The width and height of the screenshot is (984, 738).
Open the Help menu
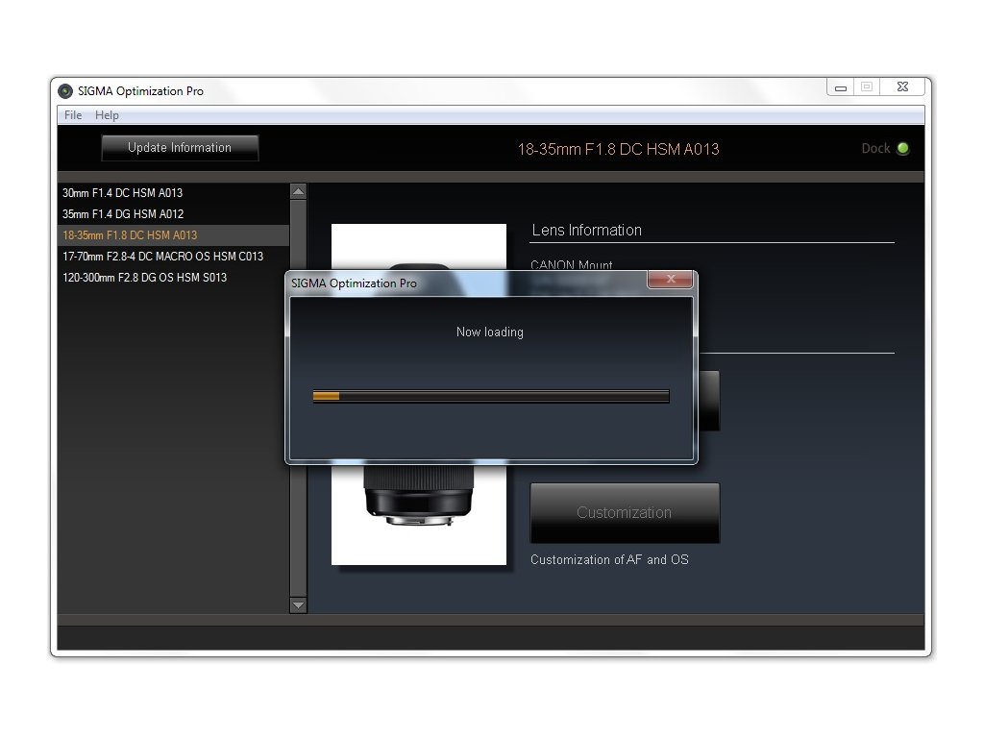pyautogui.click(x=107, y=115)
